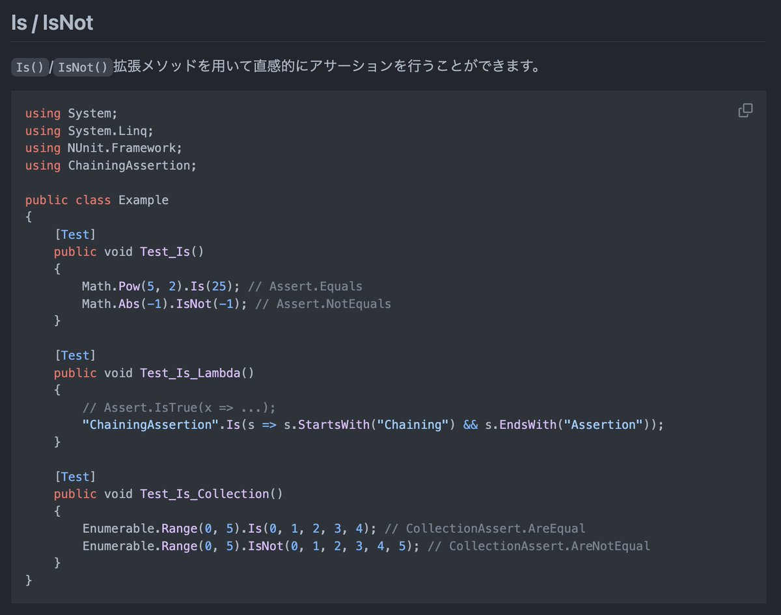Click the method name "Test_Is_Collection()"
This screenshot has width=781, height=615.
pyautogui.click(x=212, y=494)
